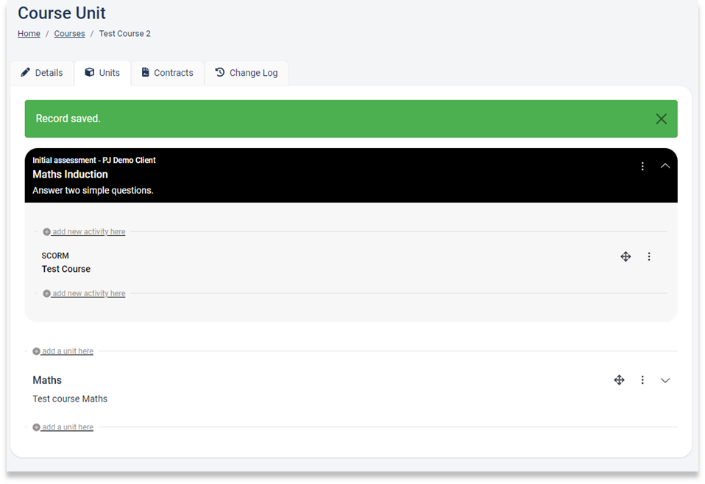Add a unit above Maths unit
The image size is (705, 484).
tap(63, 351)
